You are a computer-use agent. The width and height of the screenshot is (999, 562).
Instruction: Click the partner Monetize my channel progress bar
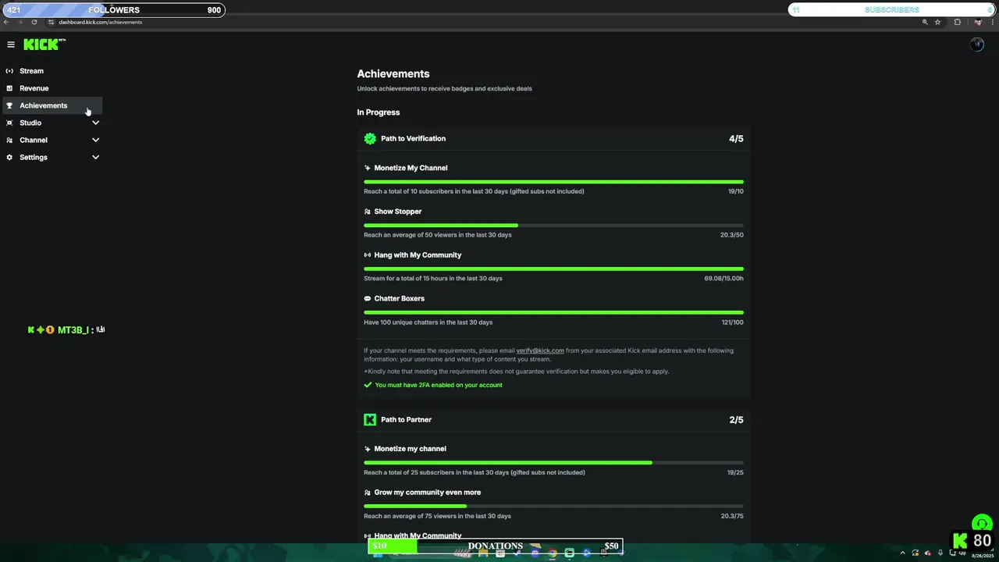pyautogui.click(x=553, y=463)
